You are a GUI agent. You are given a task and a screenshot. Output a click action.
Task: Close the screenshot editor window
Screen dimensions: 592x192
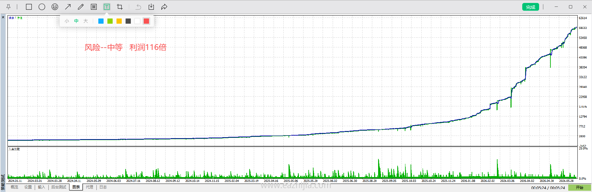pyautogui.click(x=585, y=7)
